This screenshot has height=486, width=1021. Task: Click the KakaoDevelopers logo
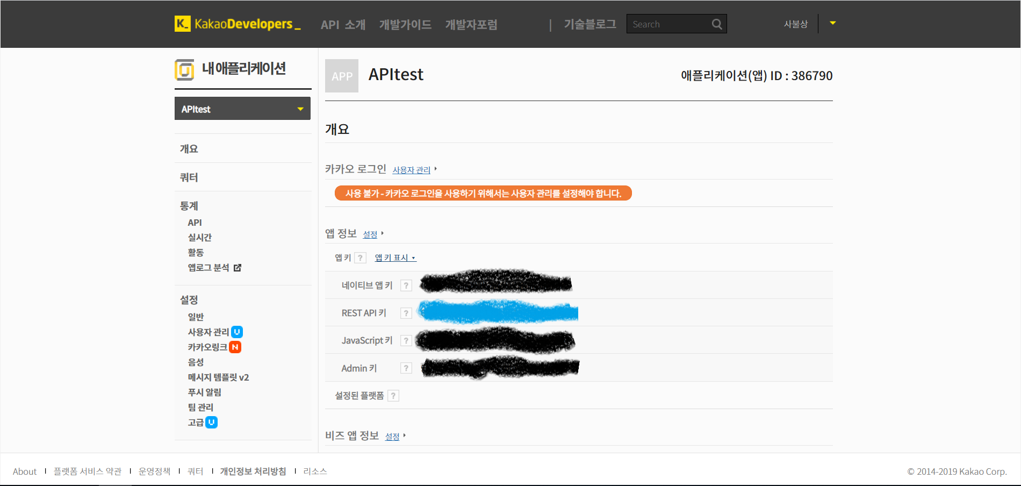click(238, 24)
